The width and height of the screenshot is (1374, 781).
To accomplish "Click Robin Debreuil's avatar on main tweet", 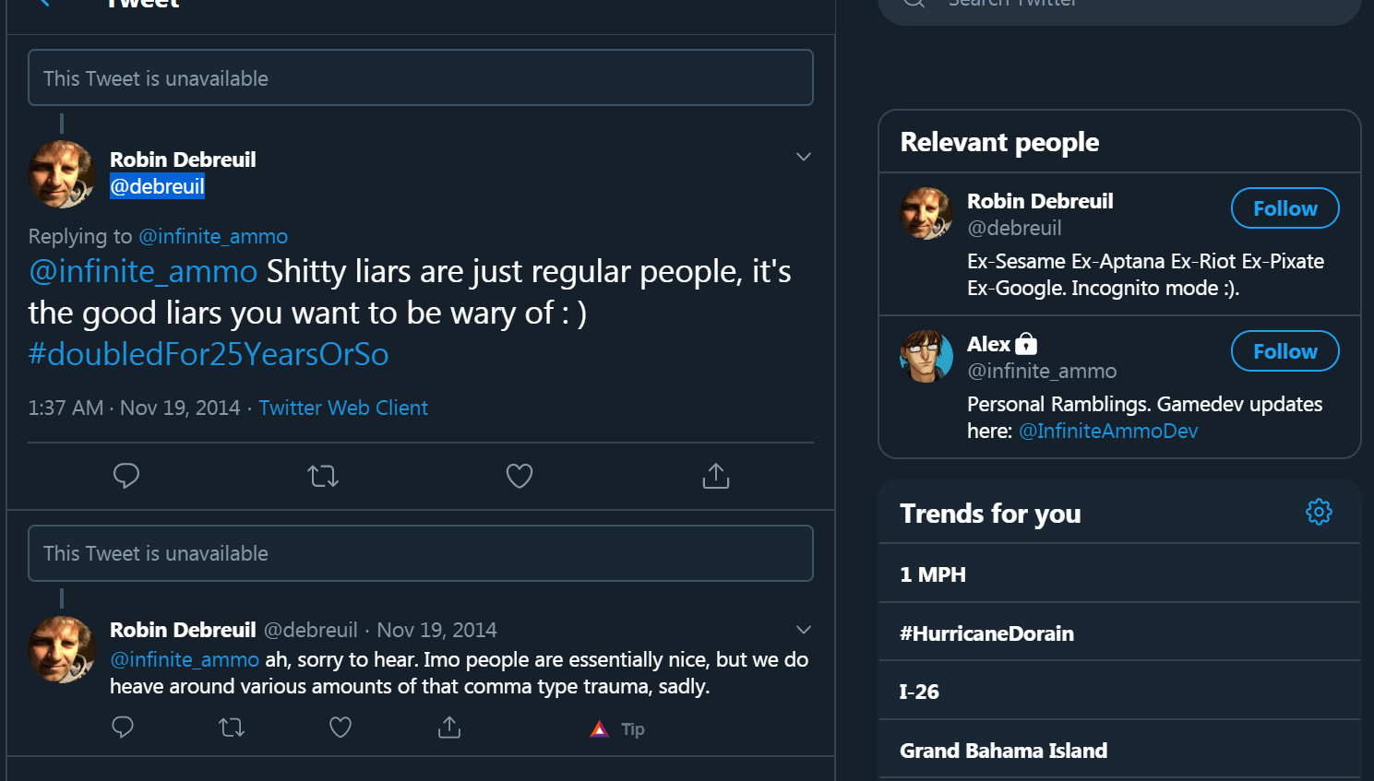I will (x=62, y=174).
